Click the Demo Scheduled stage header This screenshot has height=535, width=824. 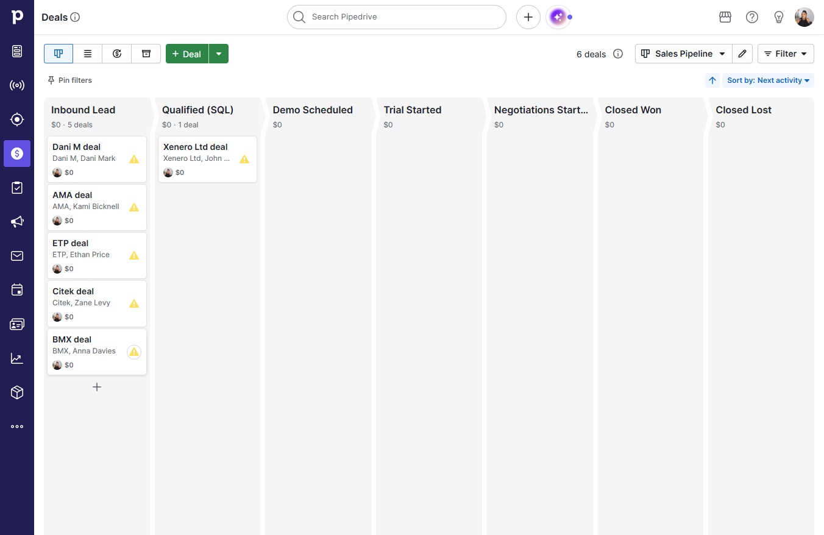coord(313,110)
